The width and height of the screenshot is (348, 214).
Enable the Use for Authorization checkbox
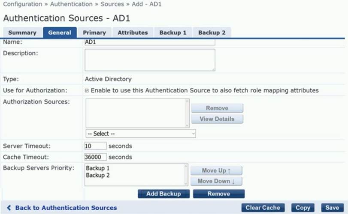coord(87,91)
